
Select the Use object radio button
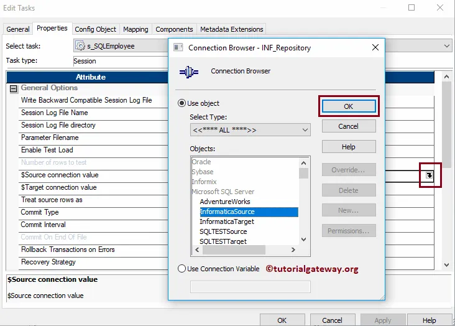click(x=182, y=103)
